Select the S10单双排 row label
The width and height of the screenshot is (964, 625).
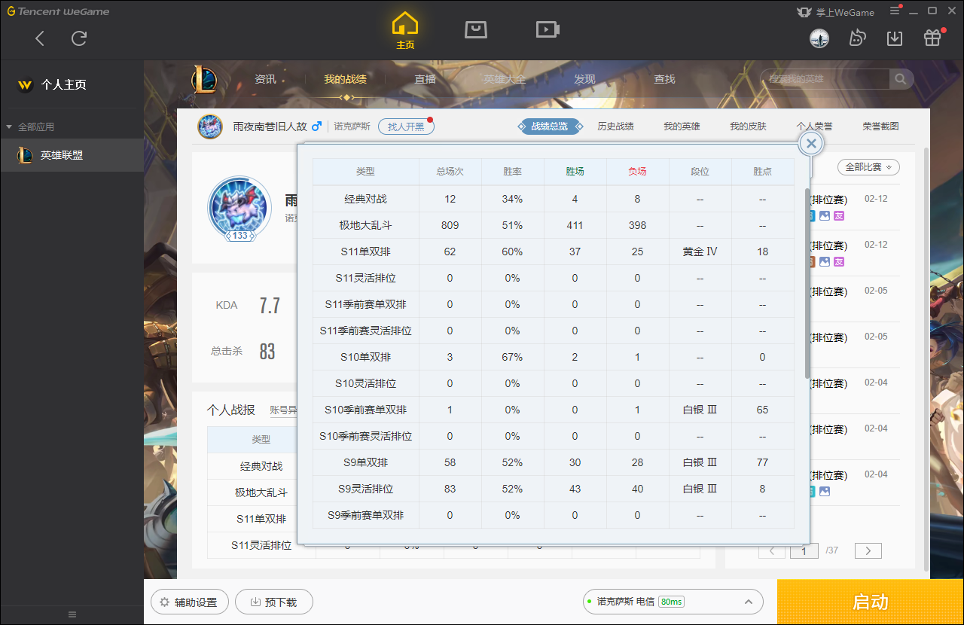(365, 357)
